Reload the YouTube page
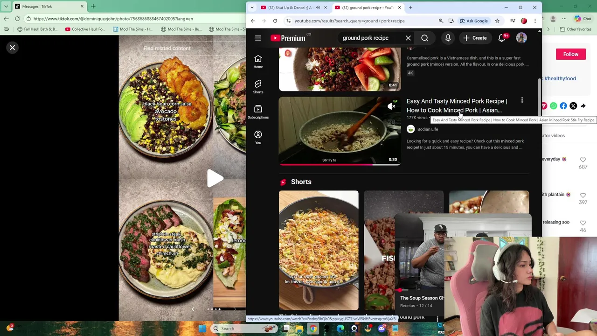The height and width of the screenshot is (336, 597). [275, 21]
